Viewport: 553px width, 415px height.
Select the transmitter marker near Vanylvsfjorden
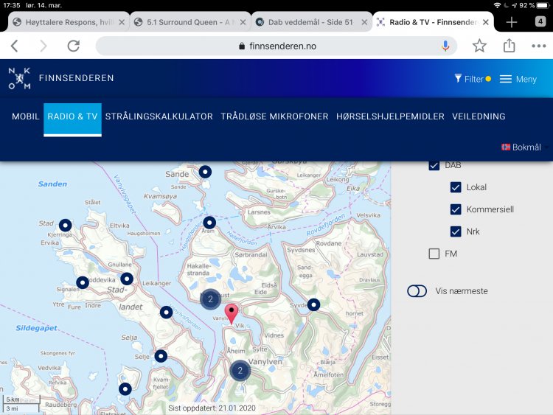pyautogui.click(x=167, y=313)
